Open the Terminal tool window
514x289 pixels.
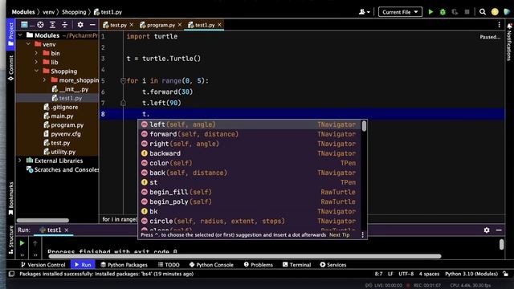296,265
